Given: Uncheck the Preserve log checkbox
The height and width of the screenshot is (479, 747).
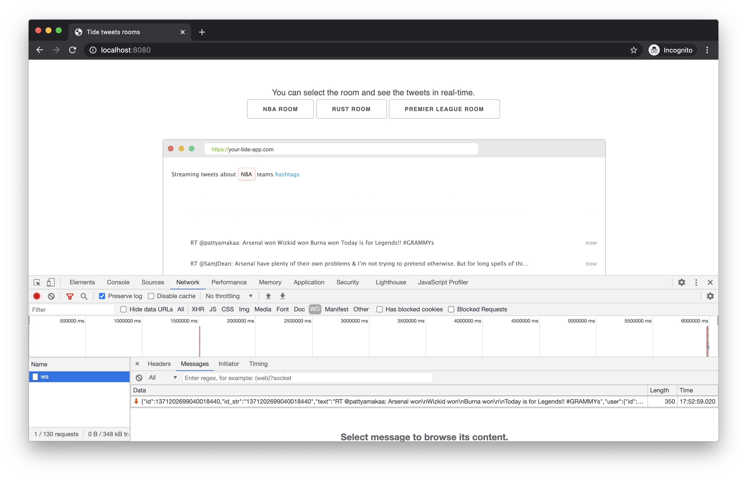Looking at the screenshot, I should coord(102,296).
